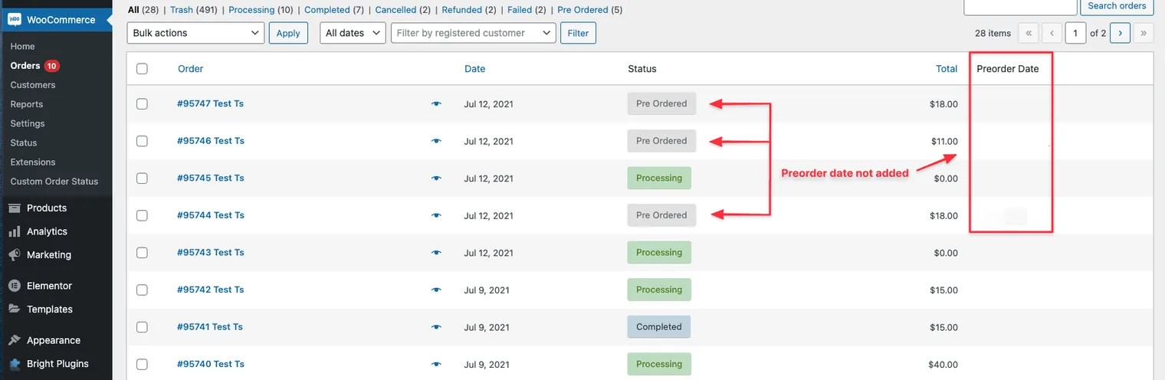Open Filter by registered customer dropdown

pyautogui.click(x=473, y=33)
